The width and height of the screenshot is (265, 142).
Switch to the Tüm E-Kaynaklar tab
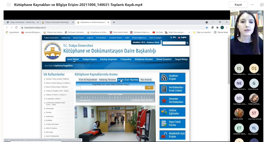pyautogui.click(x=88, y=80)
